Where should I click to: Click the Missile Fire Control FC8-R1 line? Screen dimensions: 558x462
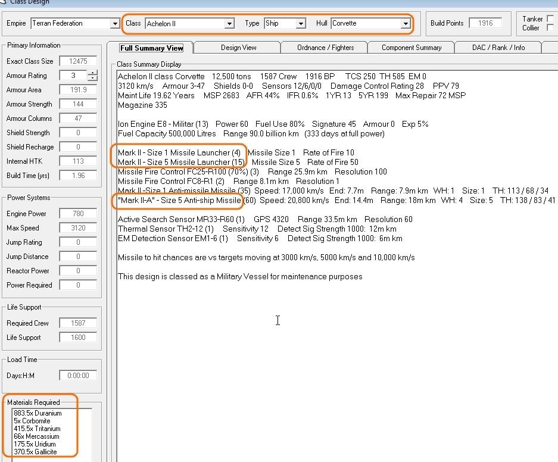(229, 182)
